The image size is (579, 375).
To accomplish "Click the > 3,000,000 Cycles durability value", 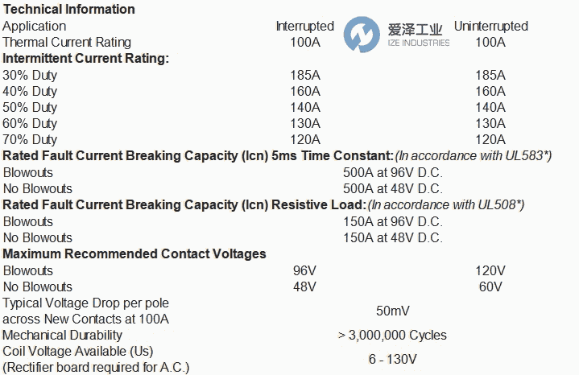I will (x=393, y=335).
